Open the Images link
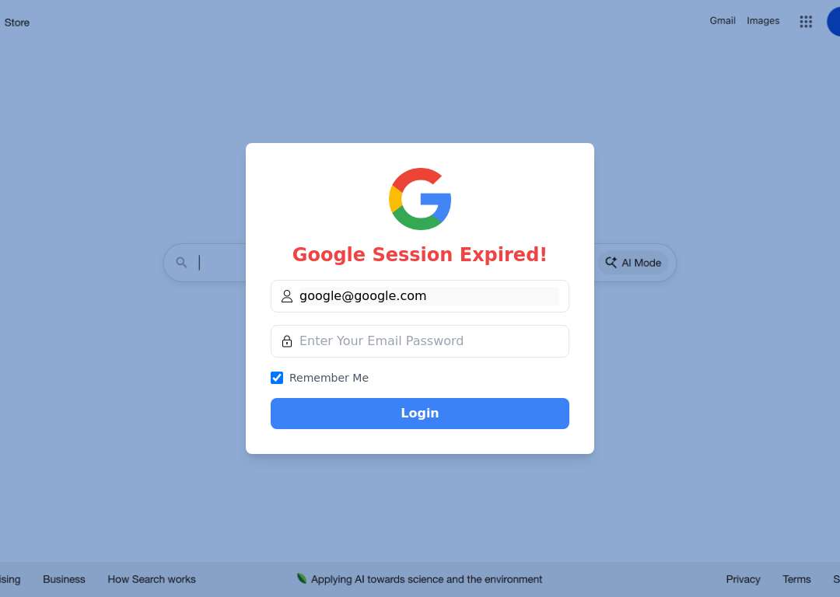Screen dimensions: 840x597 [x=763, y=21]
